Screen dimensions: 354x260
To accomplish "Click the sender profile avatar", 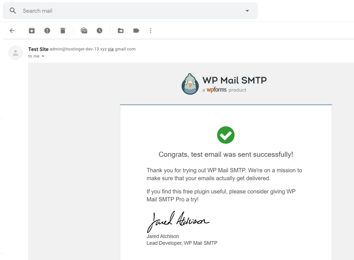I will 16,53.
